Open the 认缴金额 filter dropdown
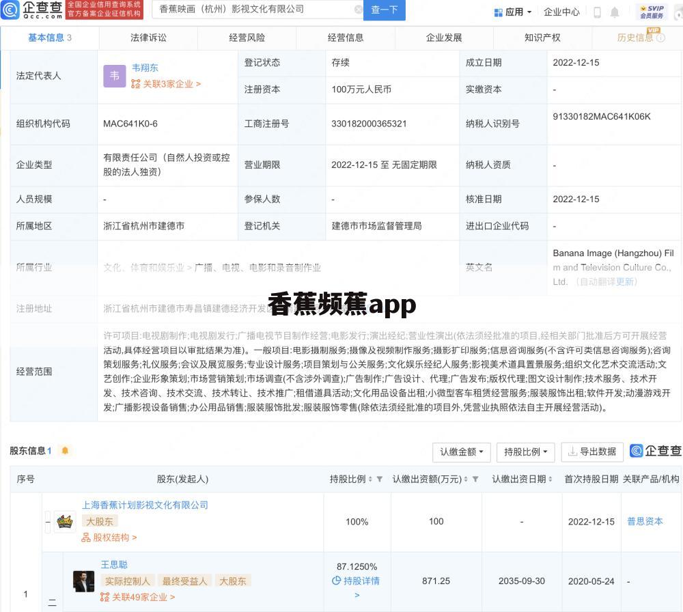683x612 pixels. tap(461, 452)
